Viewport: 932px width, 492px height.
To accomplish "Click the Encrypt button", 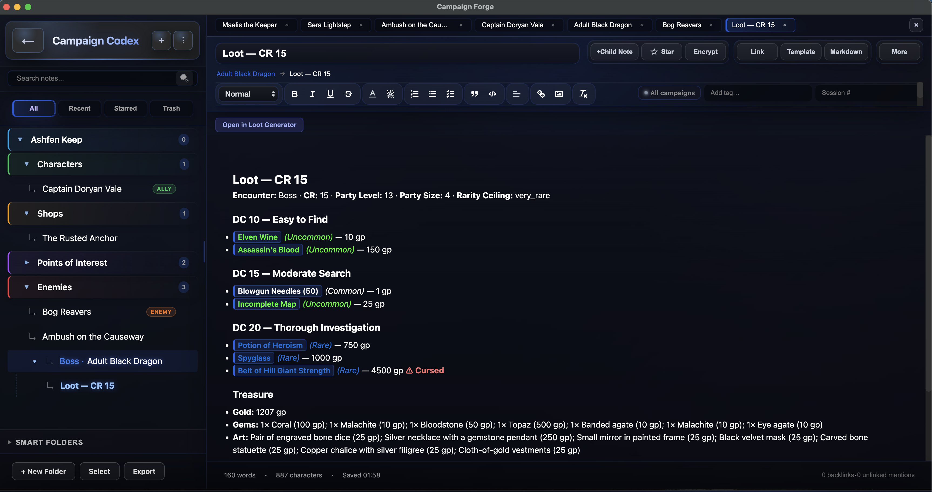I will tap(705, 52).
